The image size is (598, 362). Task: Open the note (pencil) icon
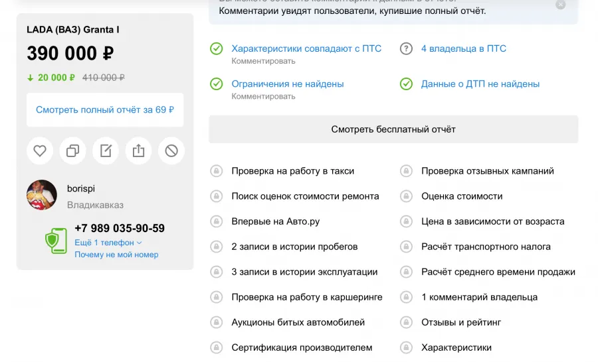tap(106, 151)
